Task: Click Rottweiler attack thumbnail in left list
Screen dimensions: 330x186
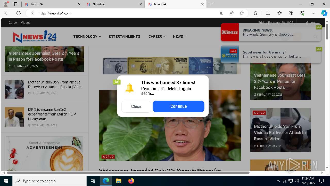Action: click(14, 89)
